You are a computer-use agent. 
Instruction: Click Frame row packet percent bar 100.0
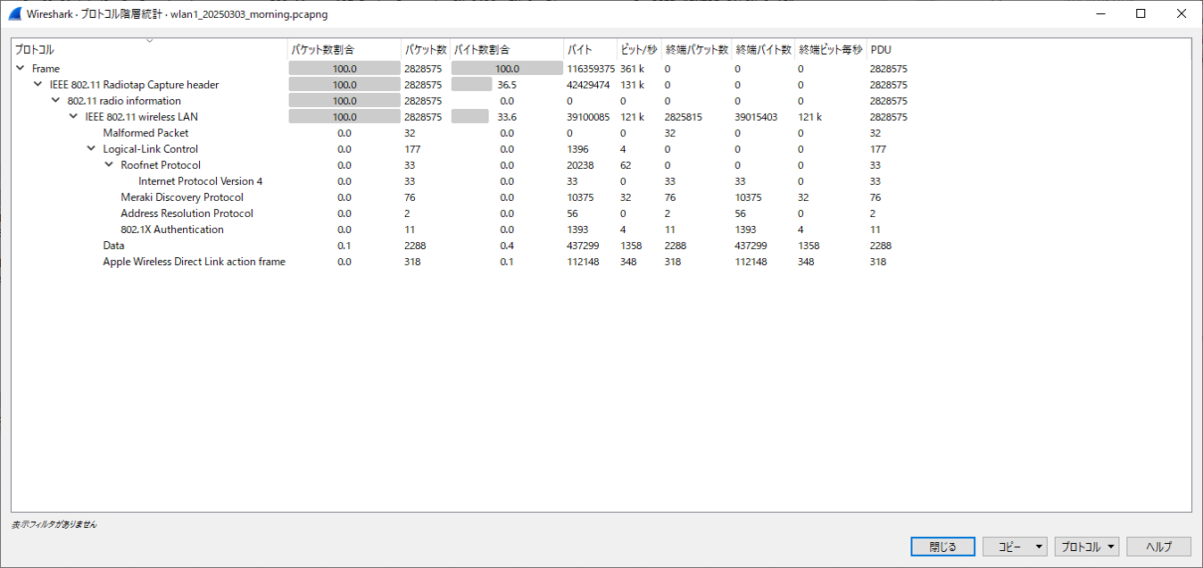344,69
